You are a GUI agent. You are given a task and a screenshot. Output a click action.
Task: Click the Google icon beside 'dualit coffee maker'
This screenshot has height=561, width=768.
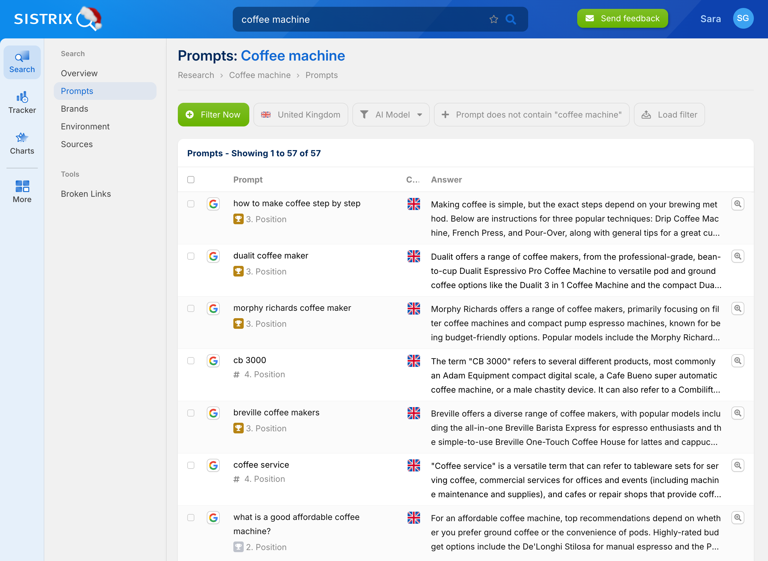214,256
